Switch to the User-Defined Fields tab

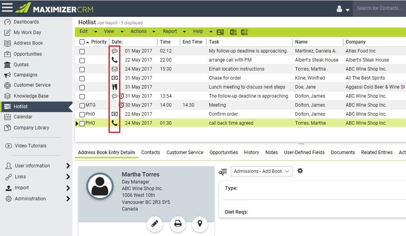pyautogui.click(x=304, y=152)
